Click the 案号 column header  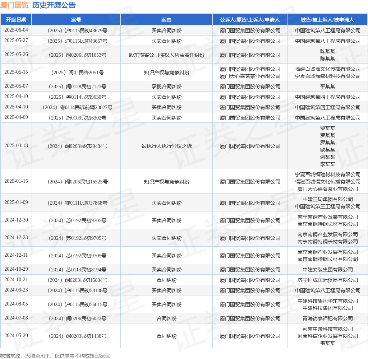(76, 20)
